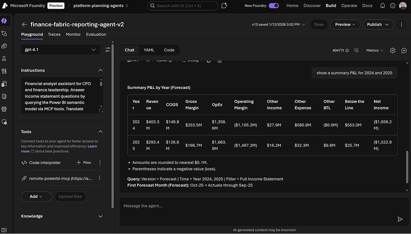Open the v13 saved version dropdown
Image resolution: width=411 pixels, height=234 pixels.
(279, 24)
